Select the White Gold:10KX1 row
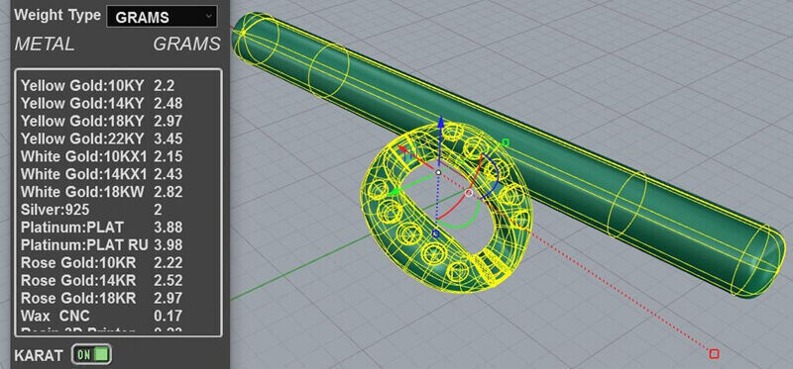 tap(118, 156)
